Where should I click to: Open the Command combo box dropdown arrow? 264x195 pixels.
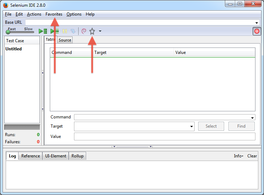pyautogui.click(x=252, y=118)
